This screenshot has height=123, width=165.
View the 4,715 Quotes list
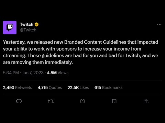50,87
